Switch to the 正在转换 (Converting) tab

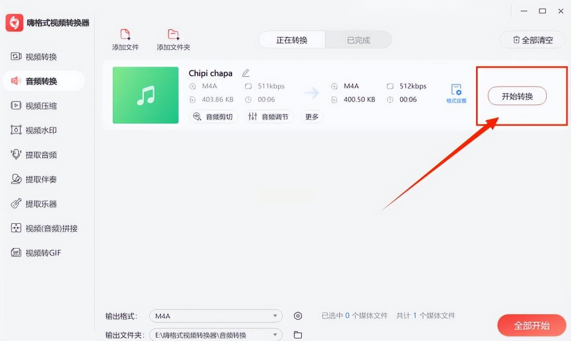tap(292, 40)
